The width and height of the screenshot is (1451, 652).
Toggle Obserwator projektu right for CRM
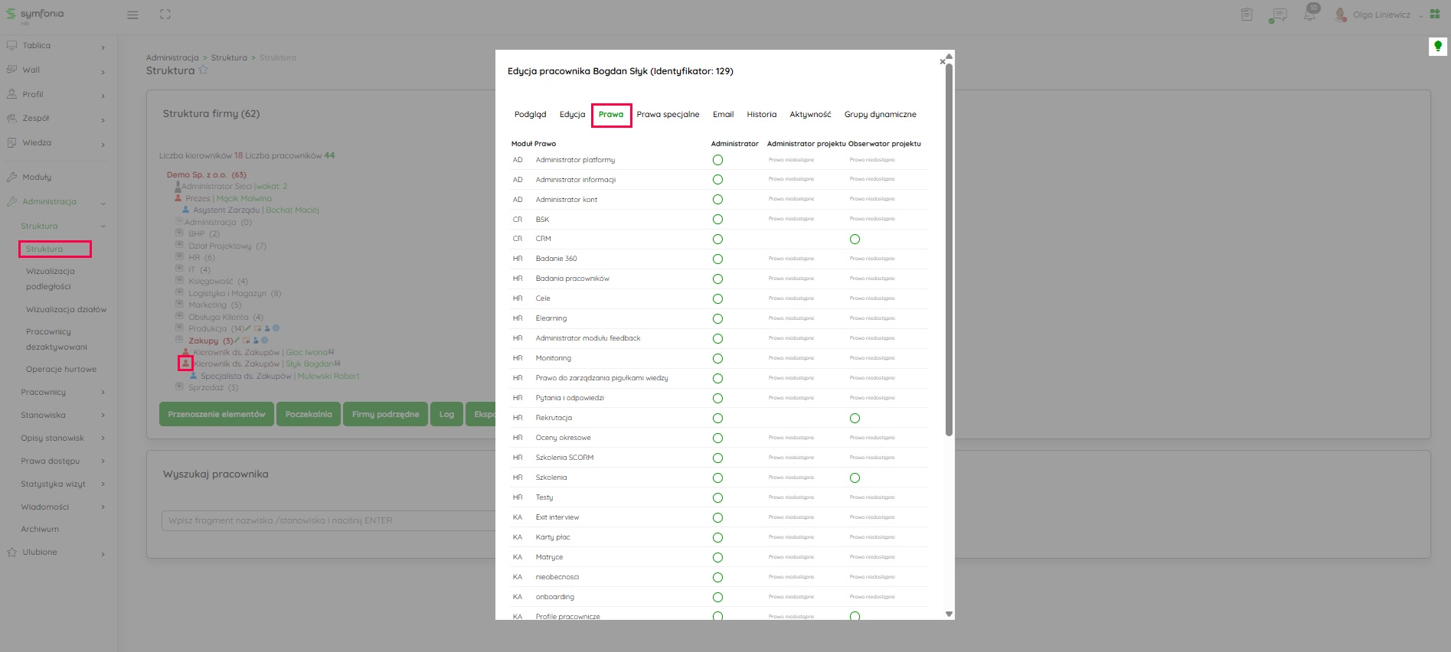(x=855, y=240)
